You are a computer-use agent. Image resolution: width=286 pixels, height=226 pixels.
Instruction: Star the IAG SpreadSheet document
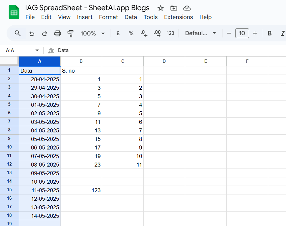(x=160, y=8)
